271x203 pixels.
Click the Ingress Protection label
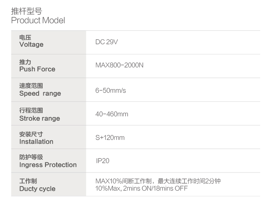point(48,165)
